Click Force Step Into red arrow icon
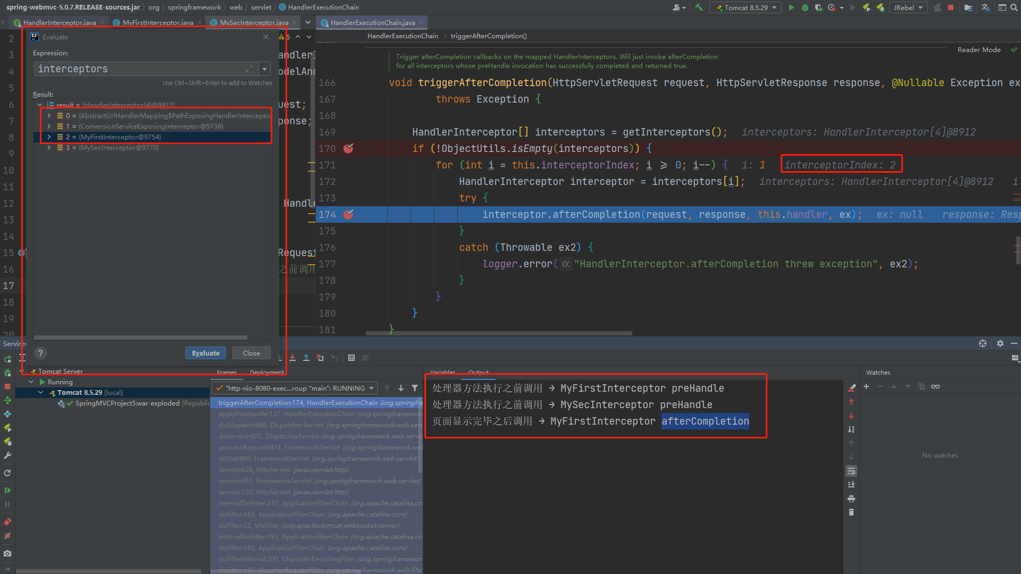This screenshot has height=574, width=1021. [292, 358]
